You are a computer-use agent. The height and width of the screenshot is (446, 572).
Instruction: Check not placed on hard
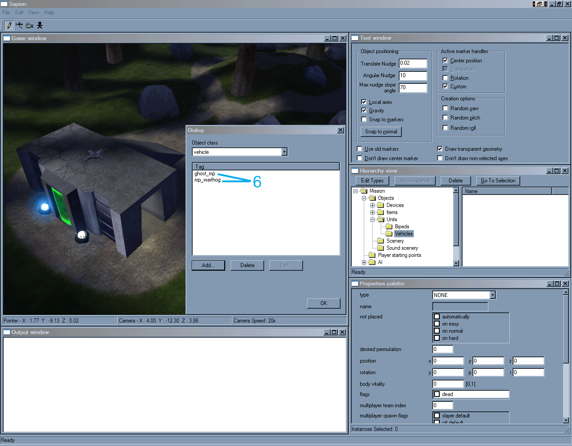(437, 338)
